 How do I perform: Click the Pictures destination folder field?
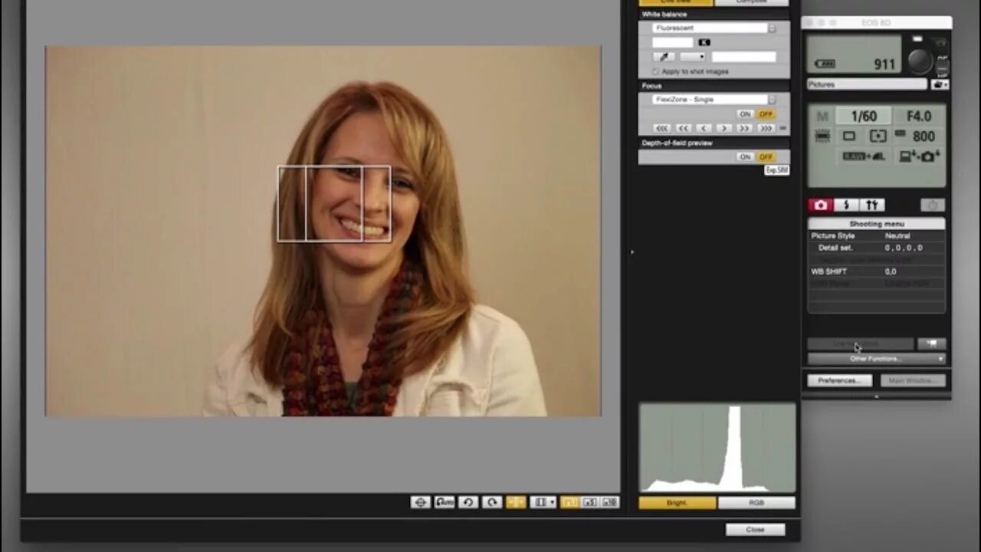(867, 84)
